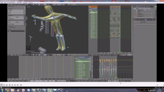This screenshot has width=164, height=92.
Task: Click the orange selected dope sheet keyframe
Action: [x=112, y=35]
